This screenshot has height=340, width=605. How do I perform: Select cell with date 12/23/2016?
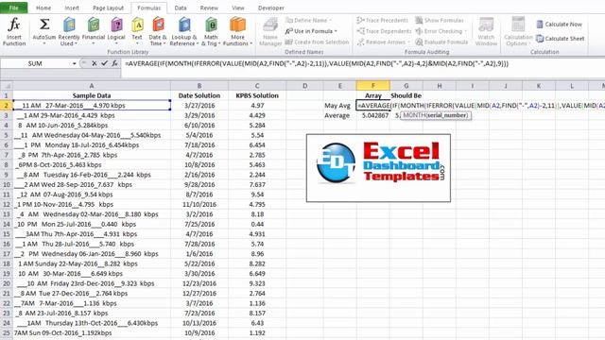(199, 283)
